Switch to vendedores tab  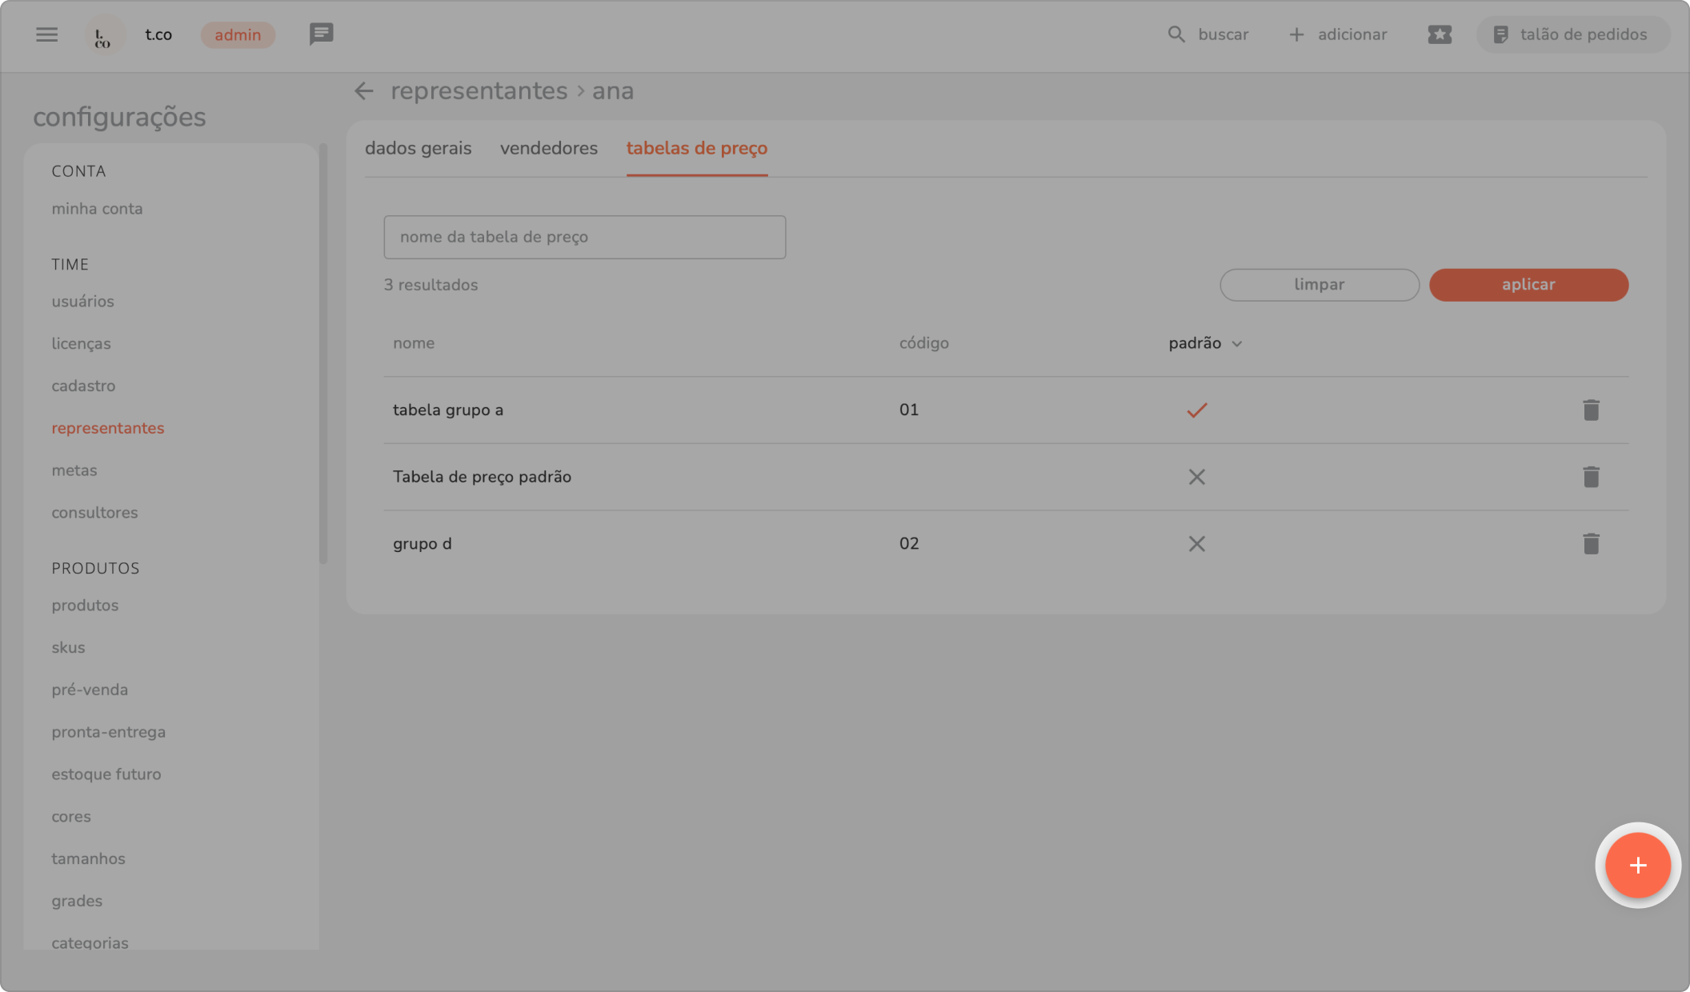coord(548,148)
